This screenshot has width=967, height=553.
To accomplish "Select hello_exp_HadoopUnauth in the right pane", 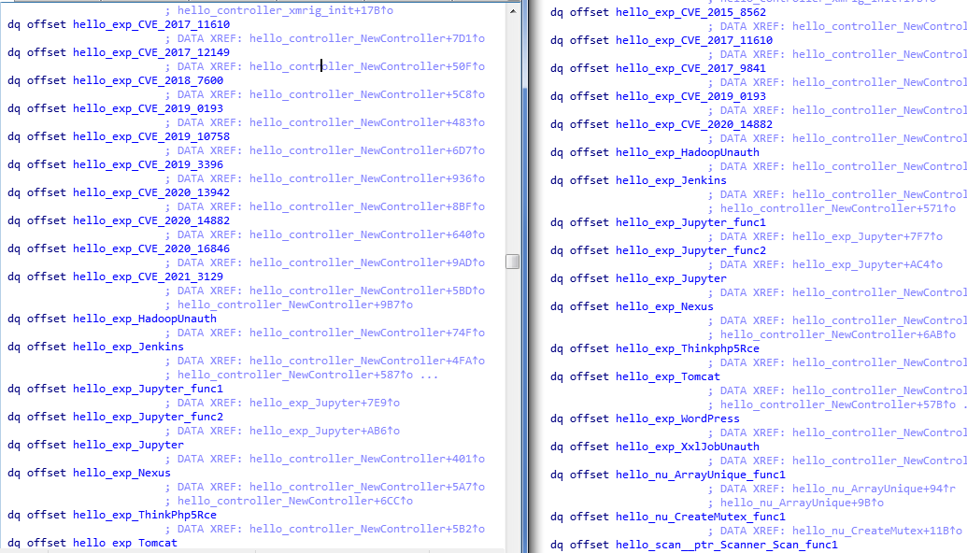I will pos(688,152).
